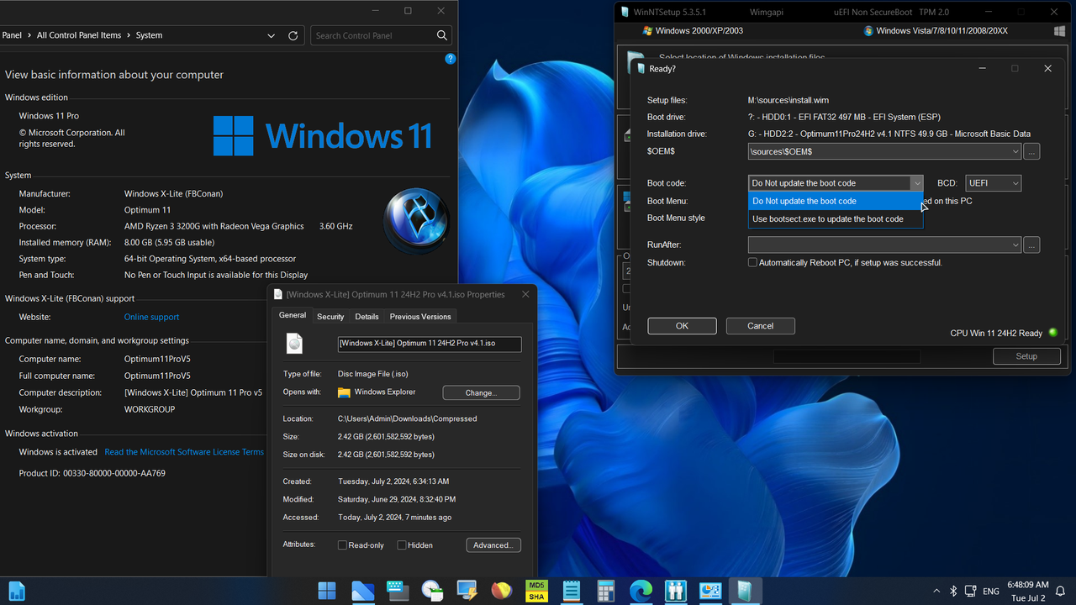Open the MD5/SHA hash checker from taskbar
The width and height of the screenshot is (1076, 605).
536,591
